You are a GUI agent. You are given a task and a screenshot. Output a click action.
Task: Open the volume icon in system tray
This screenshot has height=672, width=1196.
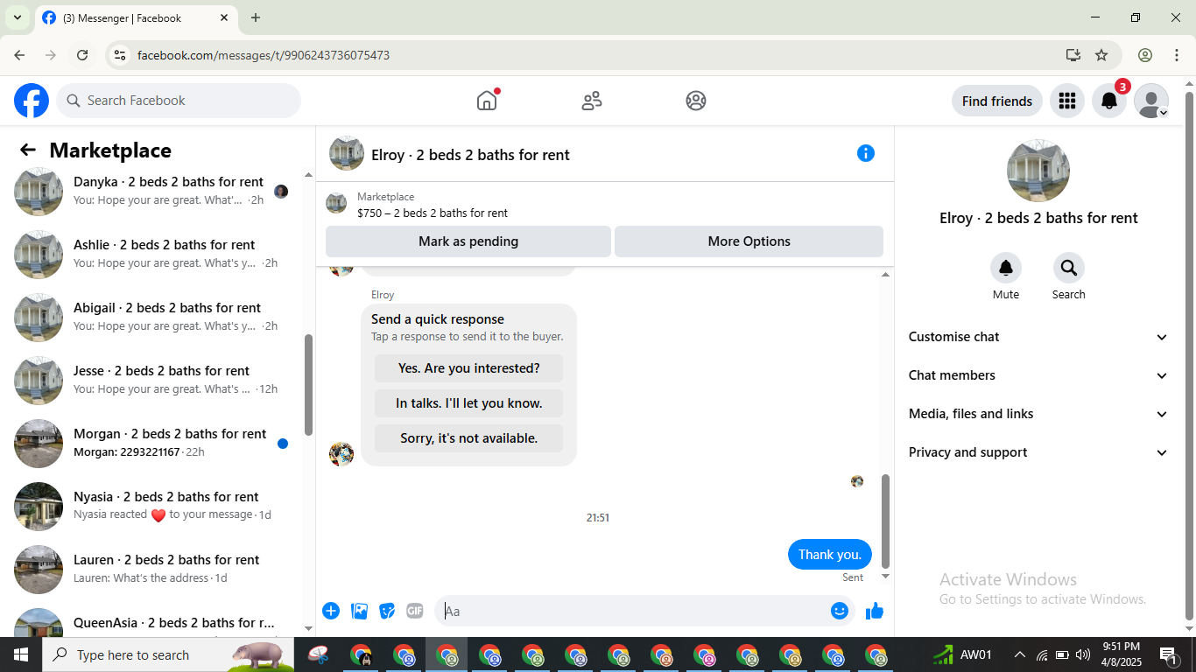(1083, 654)
